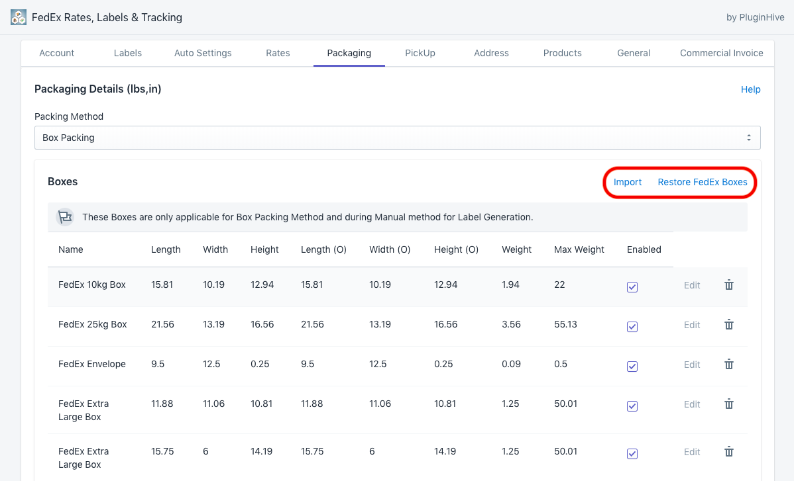The height and width of the screenshot is (481, 794).
Task: Click the FedEx app logo icon
Action: point(19,17)
